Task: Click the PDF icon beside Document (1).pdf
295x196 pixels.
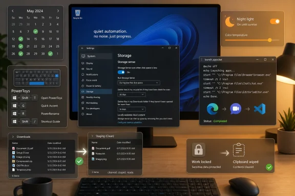Action: coord(13,149)
